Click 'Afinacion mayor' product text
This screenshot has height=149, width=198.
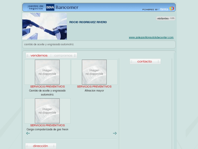point(94,91)
